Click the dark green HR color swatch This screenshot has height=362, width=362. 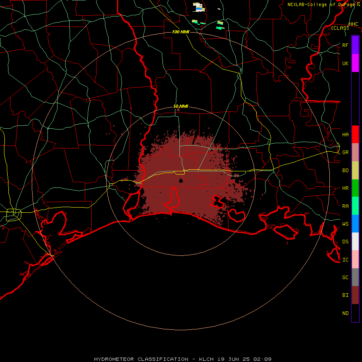coord(355,188)
